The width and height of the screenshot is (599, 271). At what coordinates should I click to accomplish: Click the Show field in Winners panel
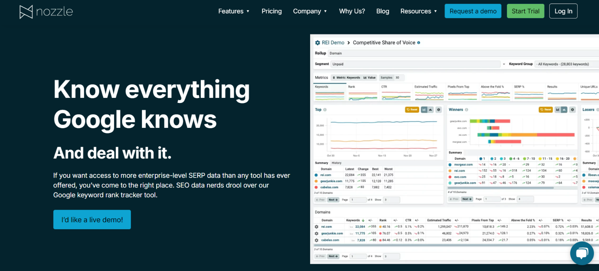[526, 199]
